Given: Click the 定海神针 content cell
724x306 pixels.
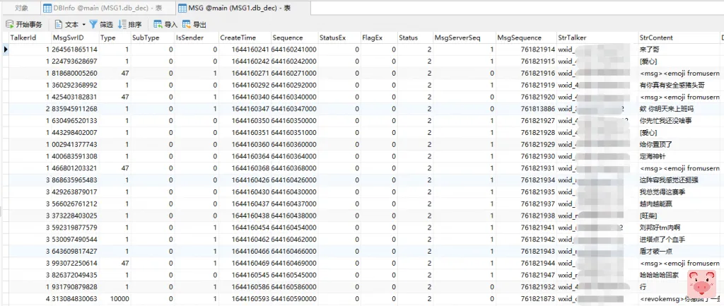Looking at the screenshot, I should 652,156.
